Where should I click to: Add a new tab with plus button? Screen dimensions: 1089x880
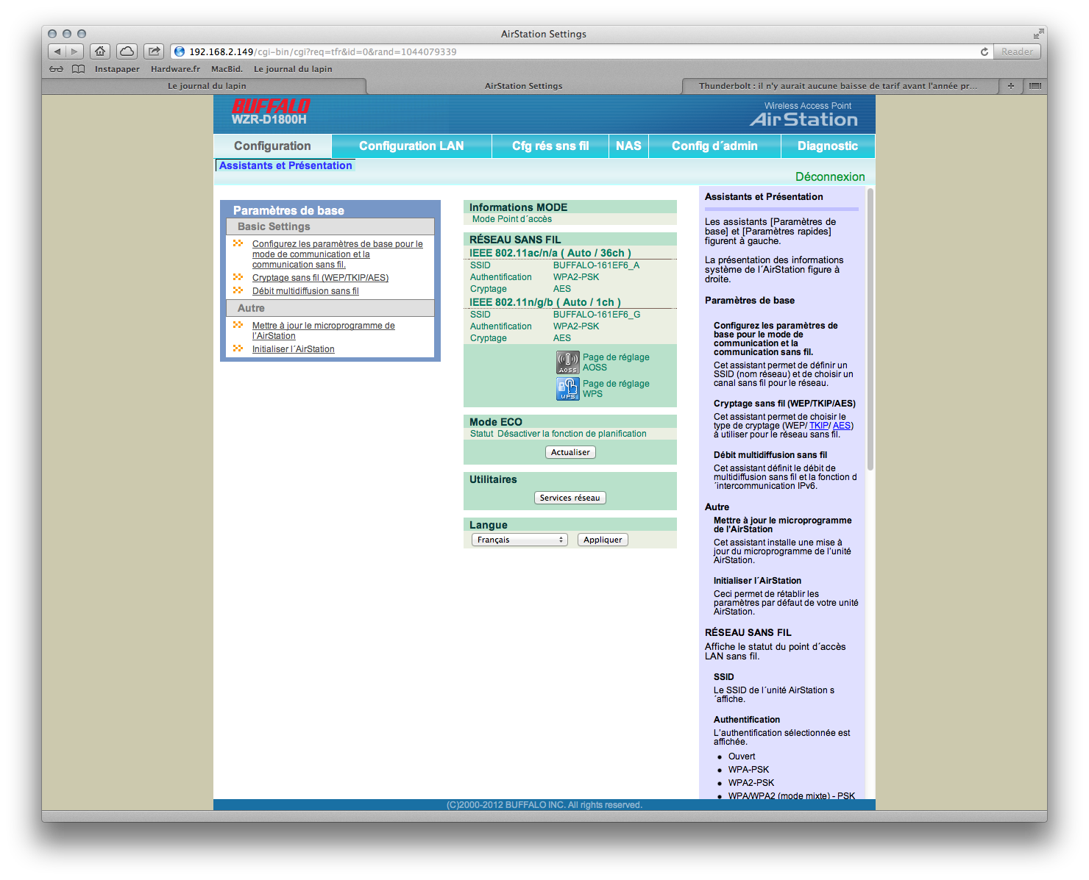(1010, 86)
